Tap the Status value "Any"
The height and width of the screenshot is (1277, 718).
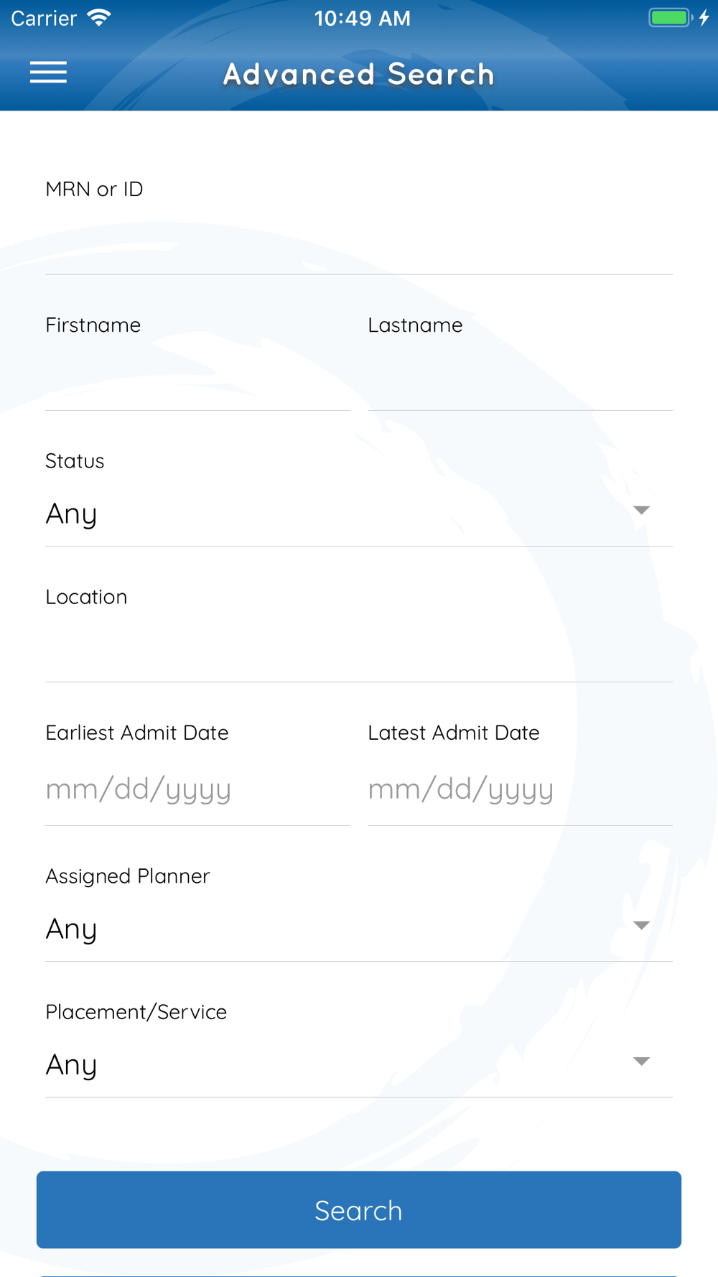(72, 514)
